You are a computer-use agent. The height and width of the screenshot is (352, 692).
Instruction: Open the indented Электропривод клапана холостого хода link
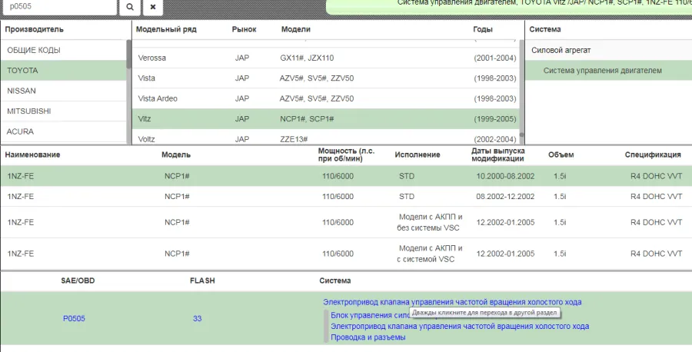click(x=460, y=327)
